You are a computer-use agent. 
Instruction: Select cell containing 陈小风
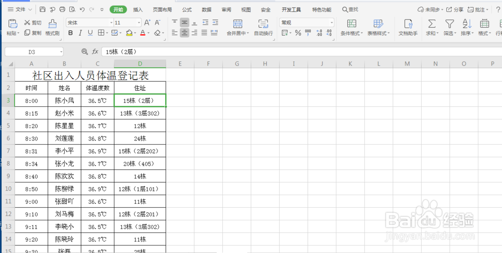click(64, 100)
